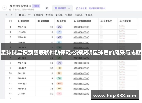Select the HH-542 model cell

coord(22,89)
